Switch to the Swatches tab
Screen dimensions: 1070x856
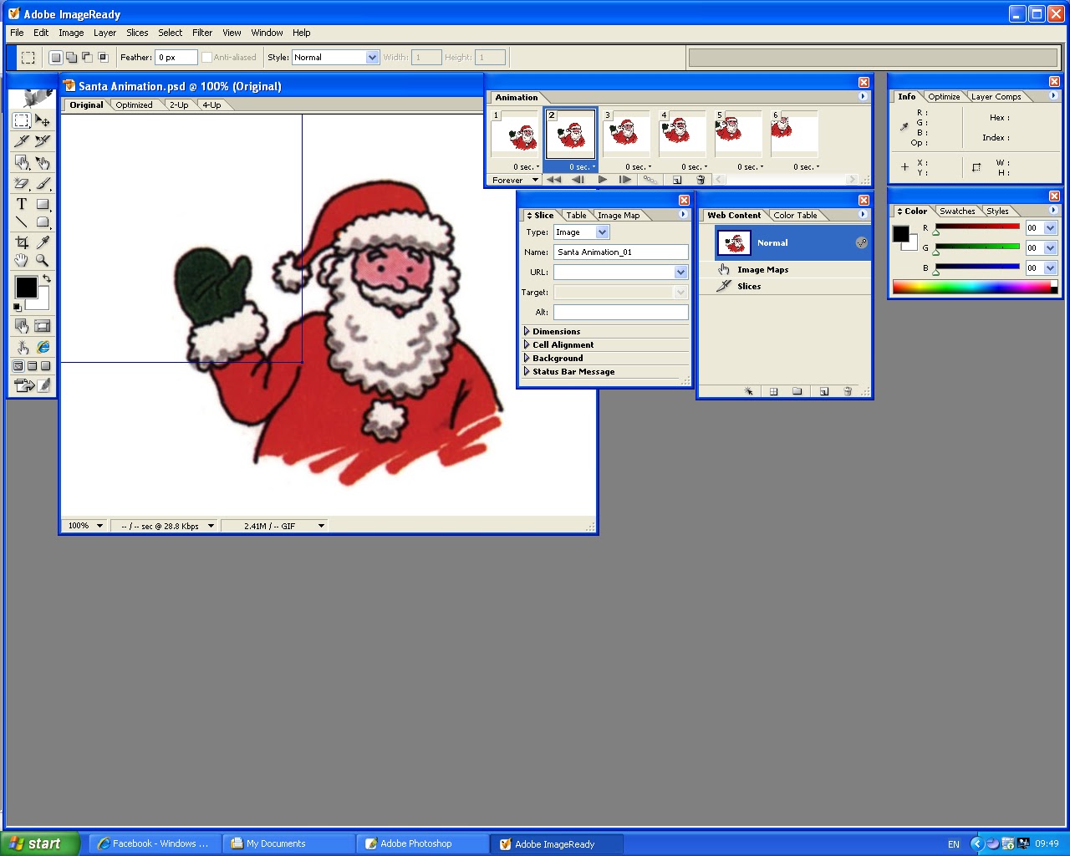point(957,211)
